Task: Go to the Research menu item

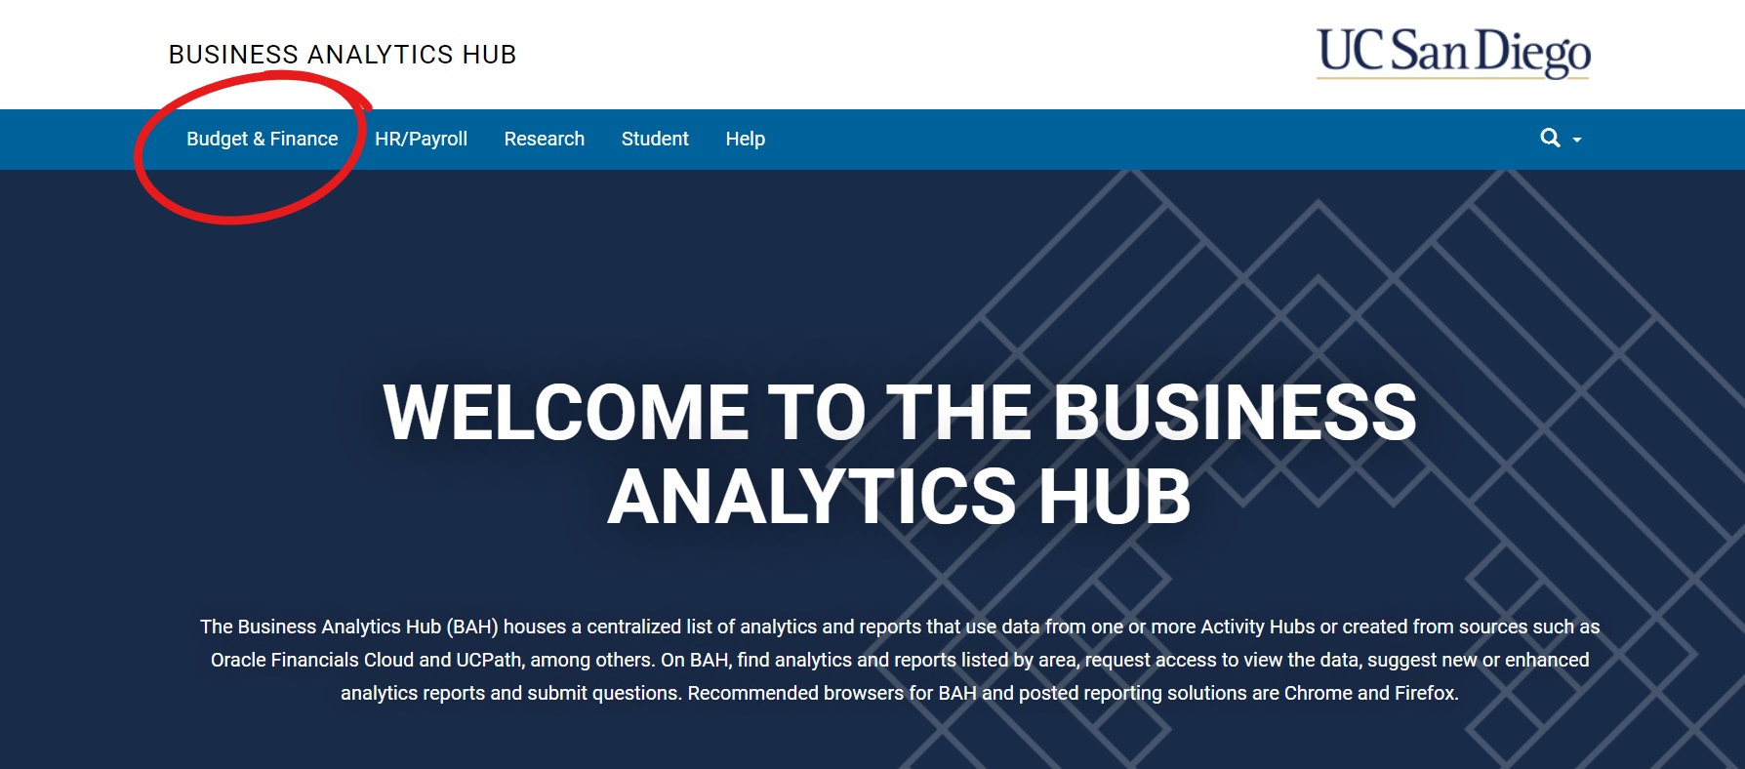Action: click(x=544, y=140)
